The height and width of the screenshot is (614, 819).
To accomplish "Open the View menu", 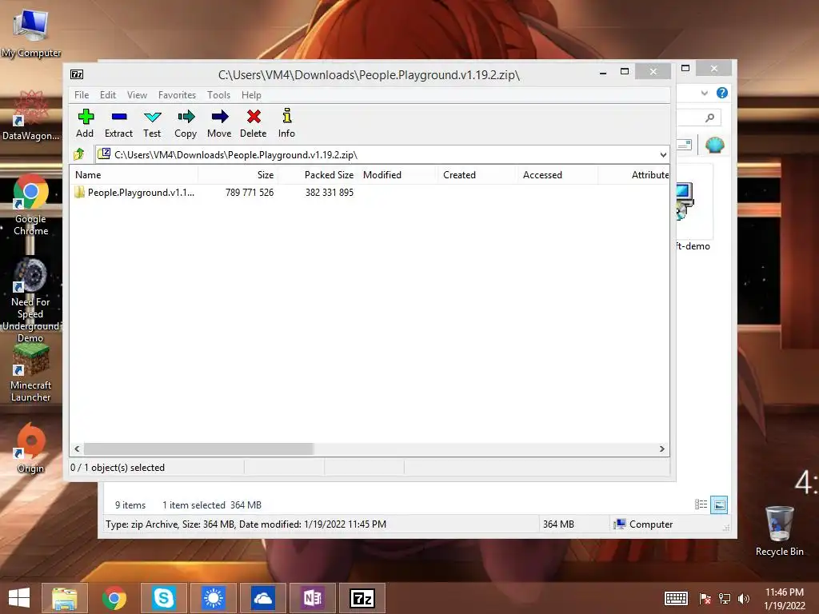I will (x=137, y=95).
